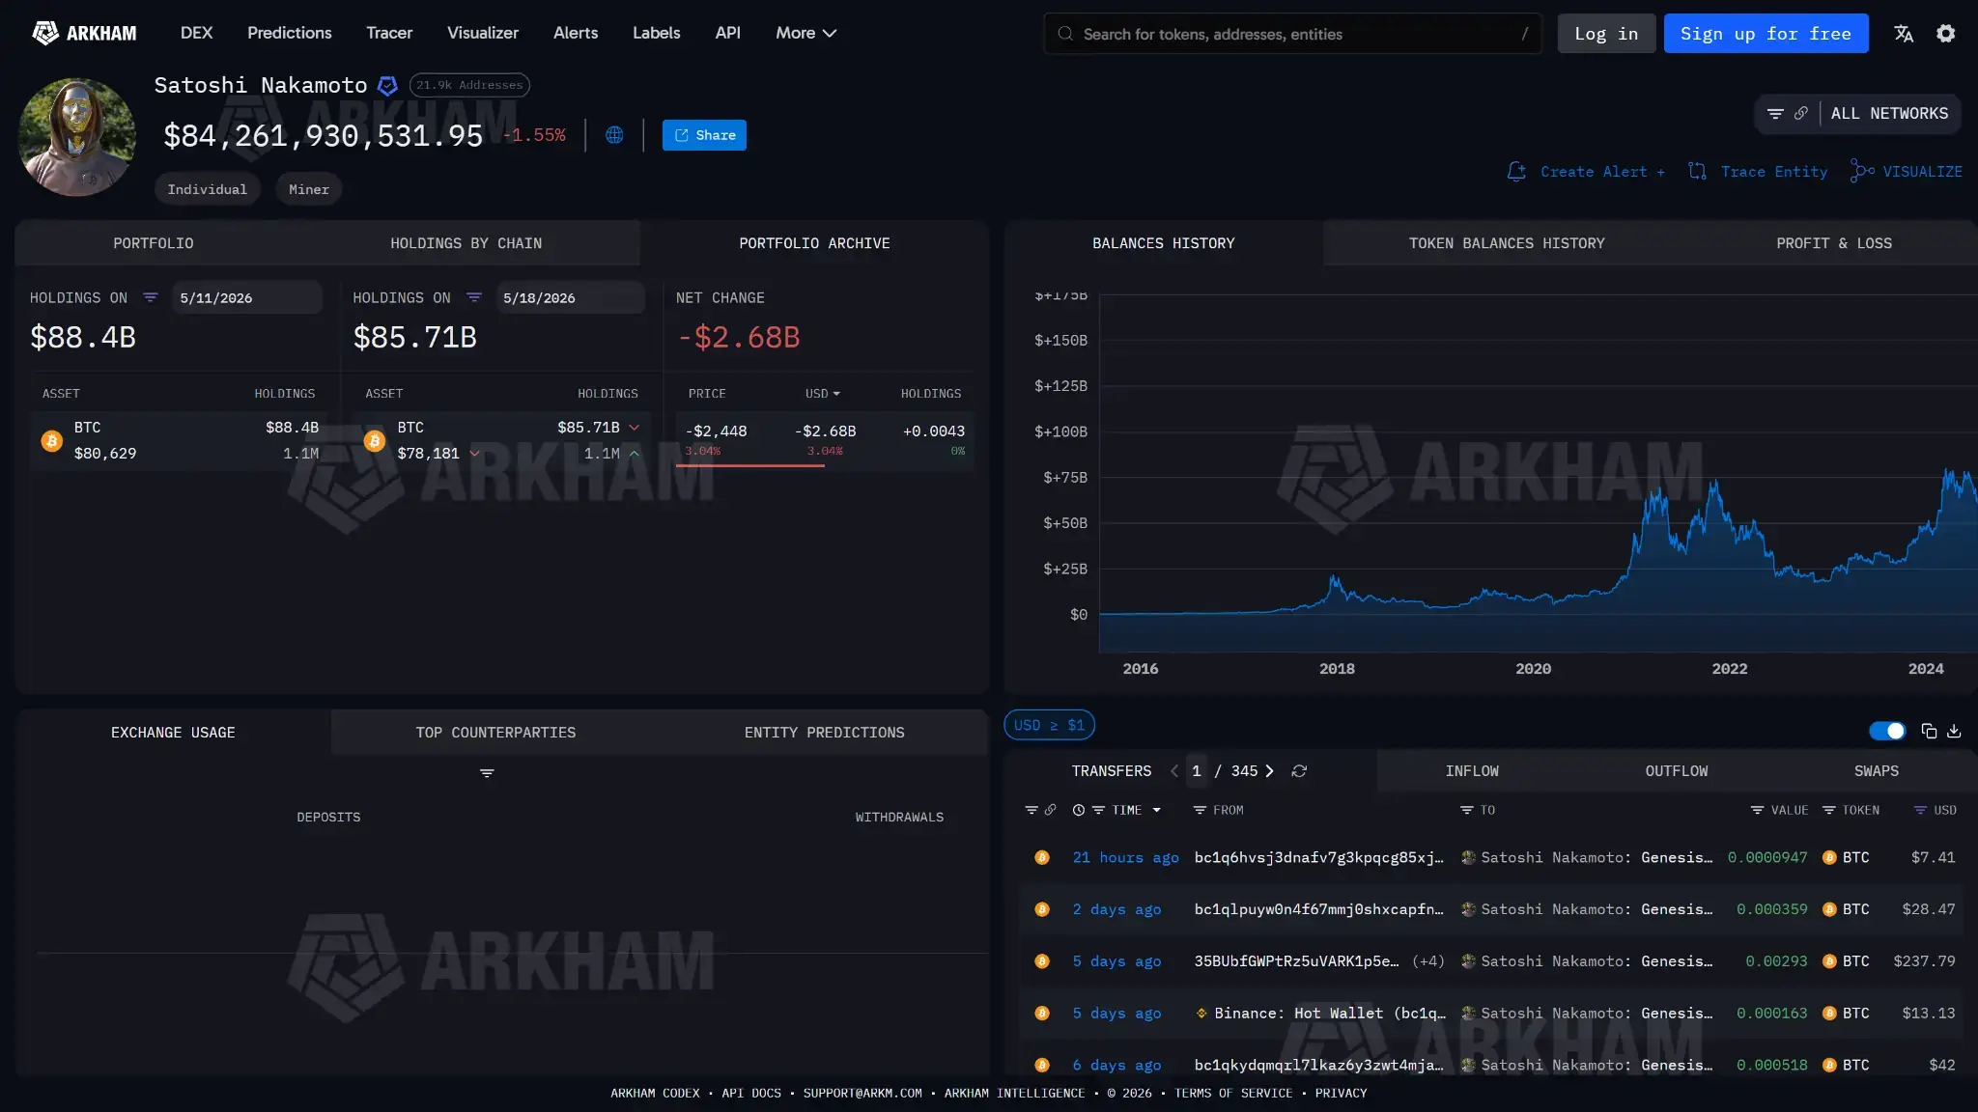Click the VISUALIZE graph icon
1978x1112 pixels.
click(x=1862, y=172)
